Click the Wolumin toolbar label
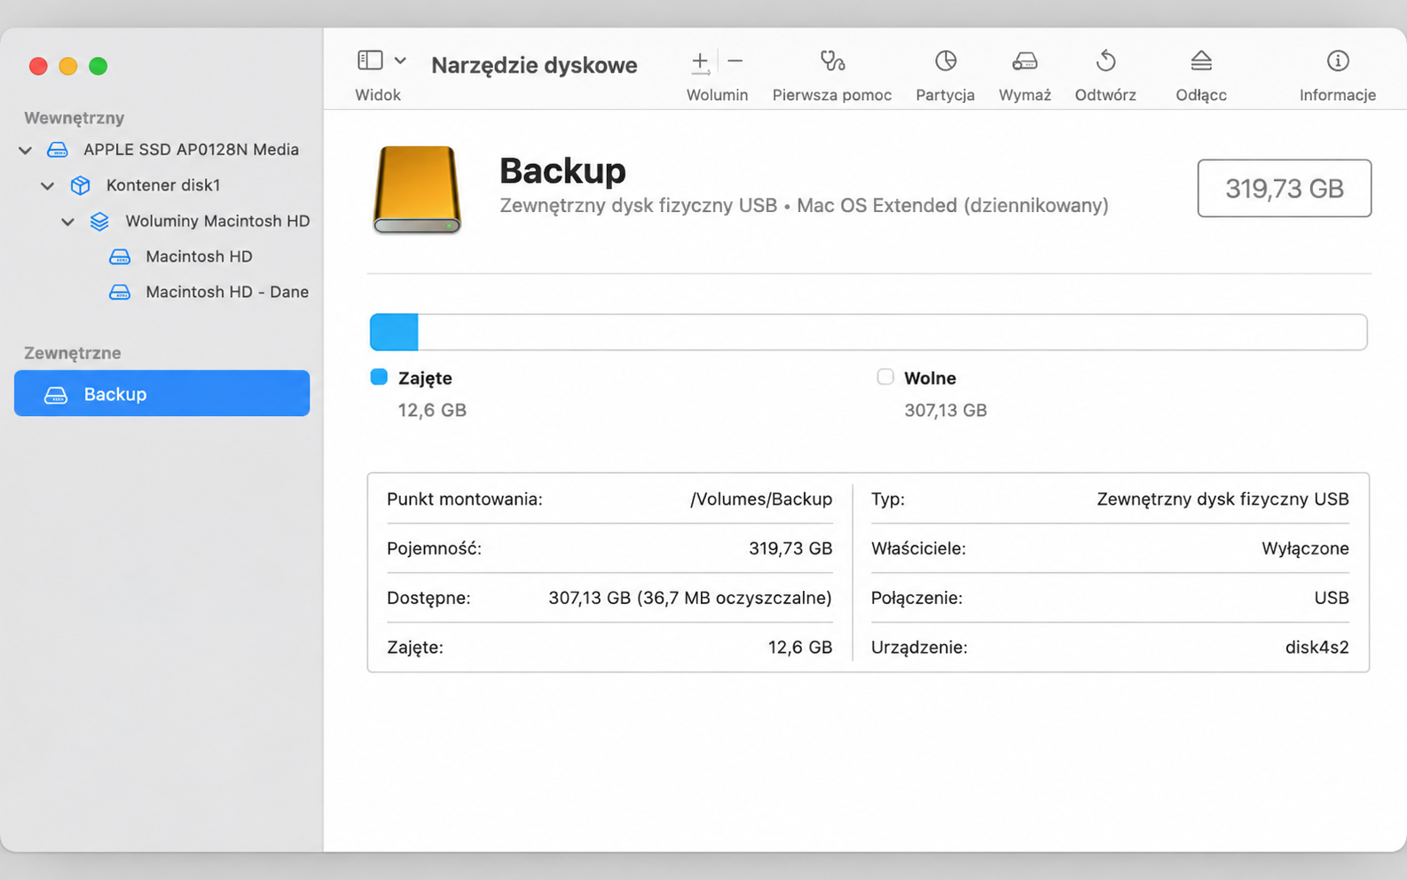The width and height of the screenshot is (1407, 880). tap(717, 95)
